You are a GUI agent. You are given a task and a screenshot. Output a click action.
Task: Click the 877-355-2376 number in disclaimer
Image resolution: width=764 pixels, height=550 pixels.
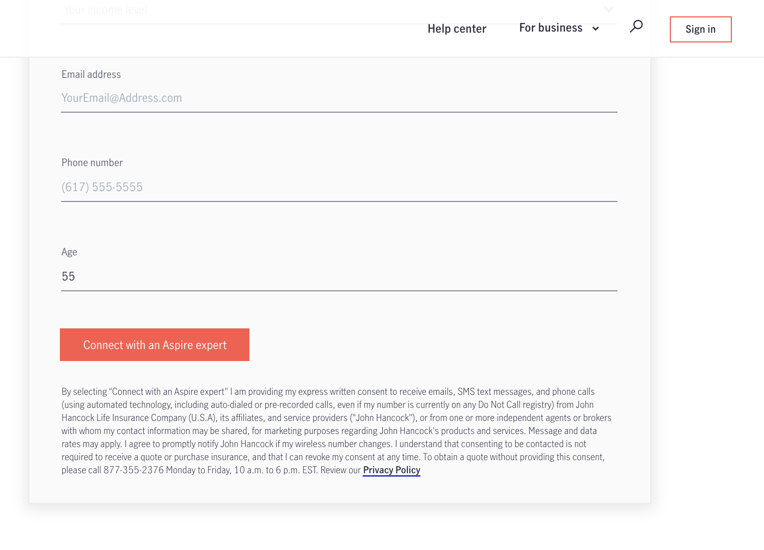[133, 470]
